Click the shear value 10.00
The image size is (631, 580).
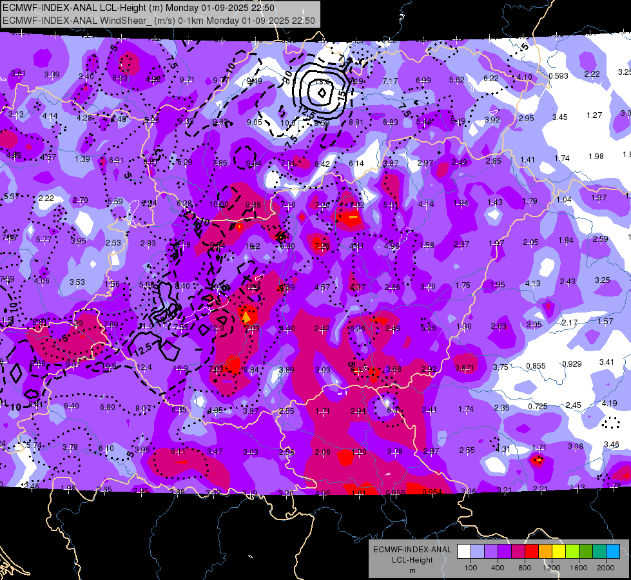coord(219,204)
